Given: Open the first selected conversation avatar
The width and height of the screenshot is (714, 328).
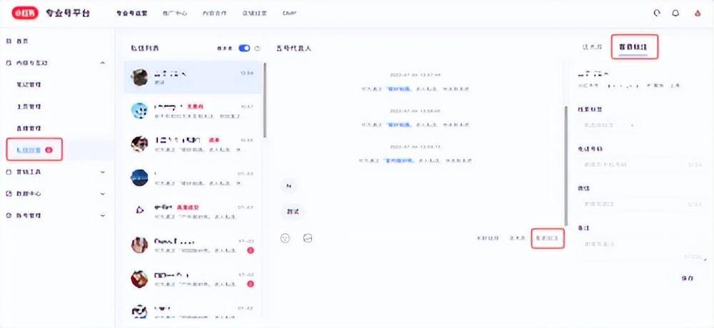Looking at the screenshot, I should (139, 78).
